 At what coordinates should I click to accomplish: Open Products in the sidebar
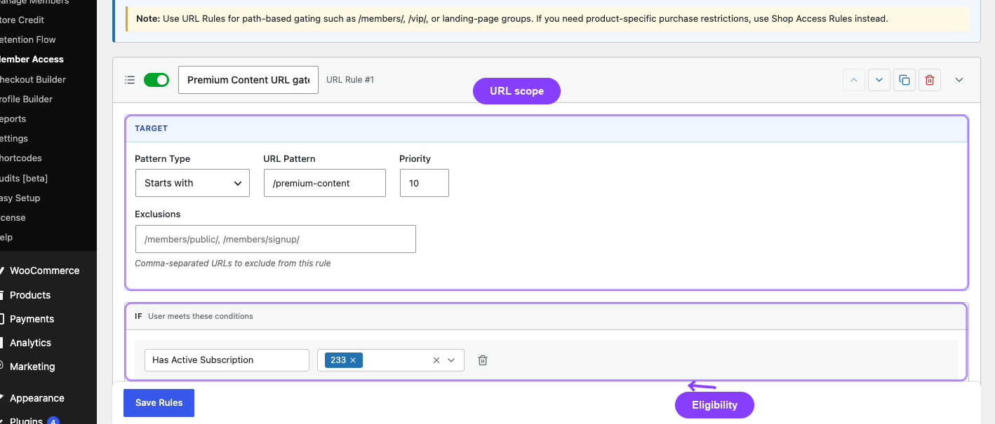30,295
